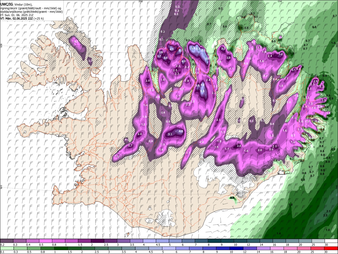The height and width of the screenshot is (254, 338).
Task: Click the '0.2' label in the upper legend
Action: coord(3,245)
